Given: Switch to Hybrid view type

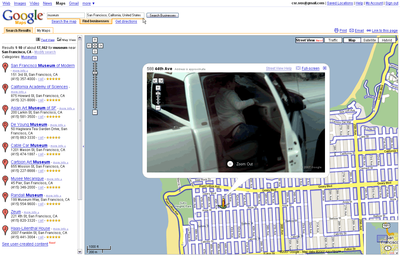Looking at the screenshot, I should tap(387, 40).
